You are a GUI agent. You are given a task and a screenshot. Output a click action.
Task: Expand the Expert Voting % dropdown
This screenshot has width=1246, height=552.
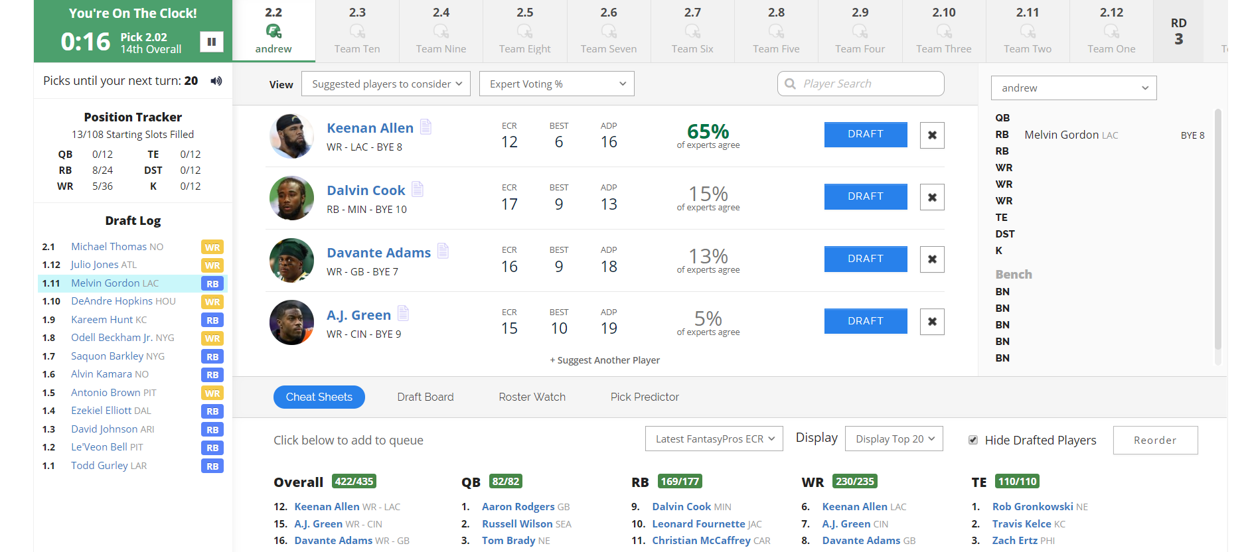[556, 84]
